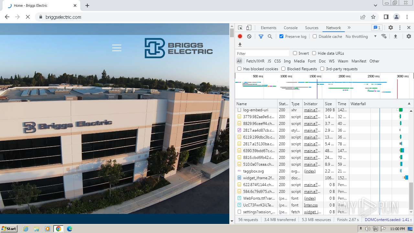Switch to the Sources tab
The width and height of the screenshot is (414, 233).
pos(312,28)
